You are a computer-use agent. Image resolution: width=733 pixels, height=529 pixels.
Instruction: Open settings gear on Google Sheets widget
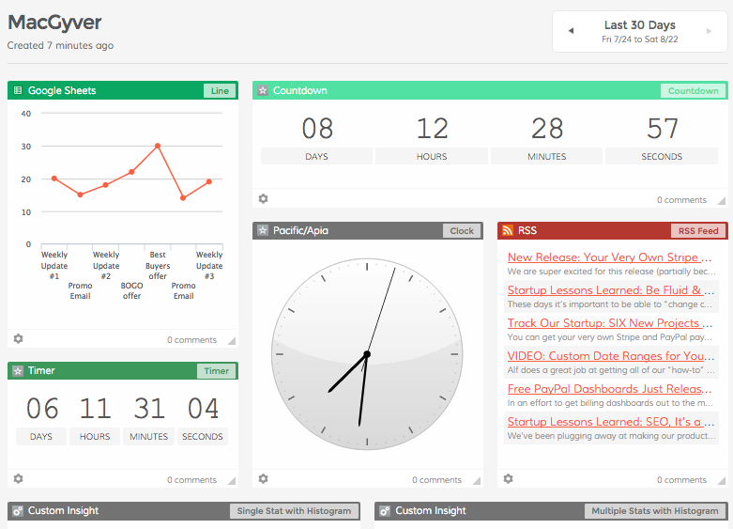pyautogui.click(x=18, y=339)
